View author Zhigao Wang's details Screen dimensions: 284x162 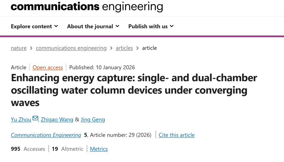click(x=57, y=119)
